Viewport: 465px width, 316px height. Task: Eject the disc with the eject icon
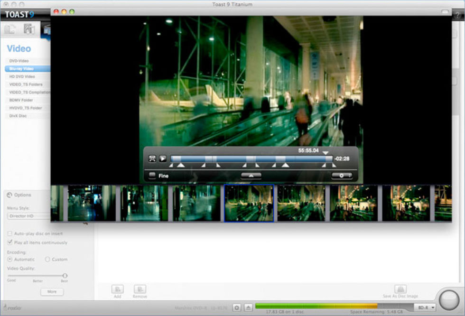tap(248, 307)
